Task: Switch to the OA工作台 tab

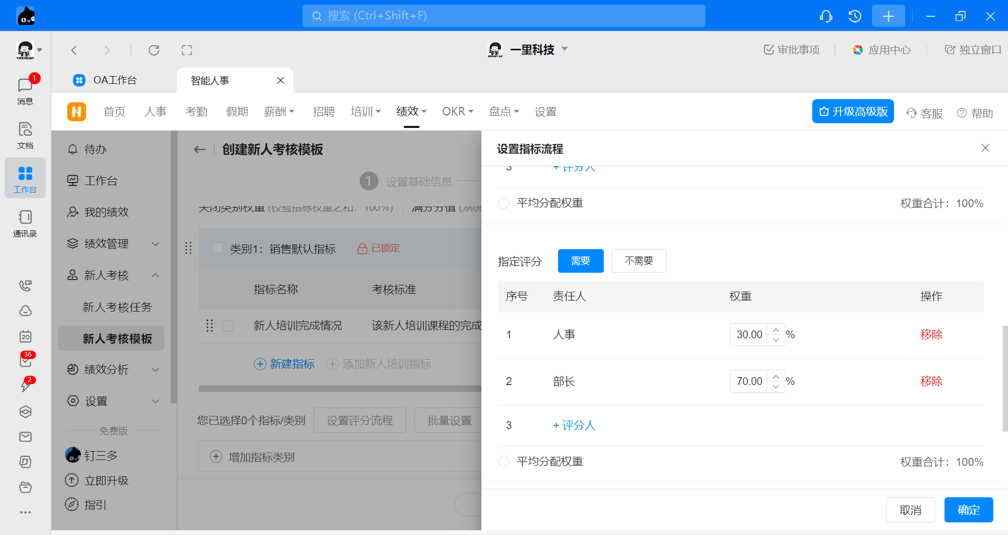Action: click(x=114, y=80)
